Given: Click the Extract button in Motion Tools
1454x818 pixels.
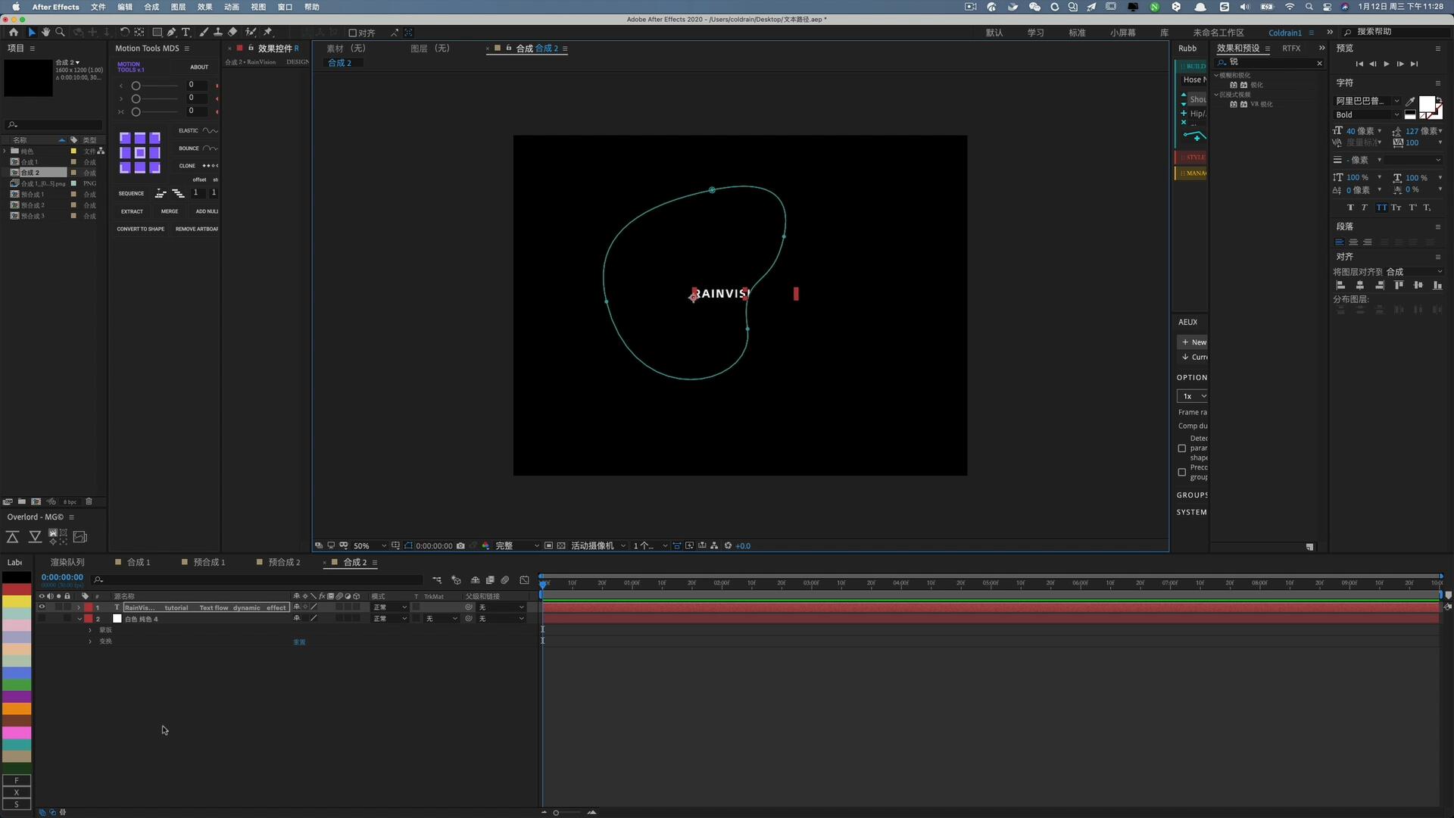Looking at the screenshot, I should pyautogui.click(x=132, y=211).
